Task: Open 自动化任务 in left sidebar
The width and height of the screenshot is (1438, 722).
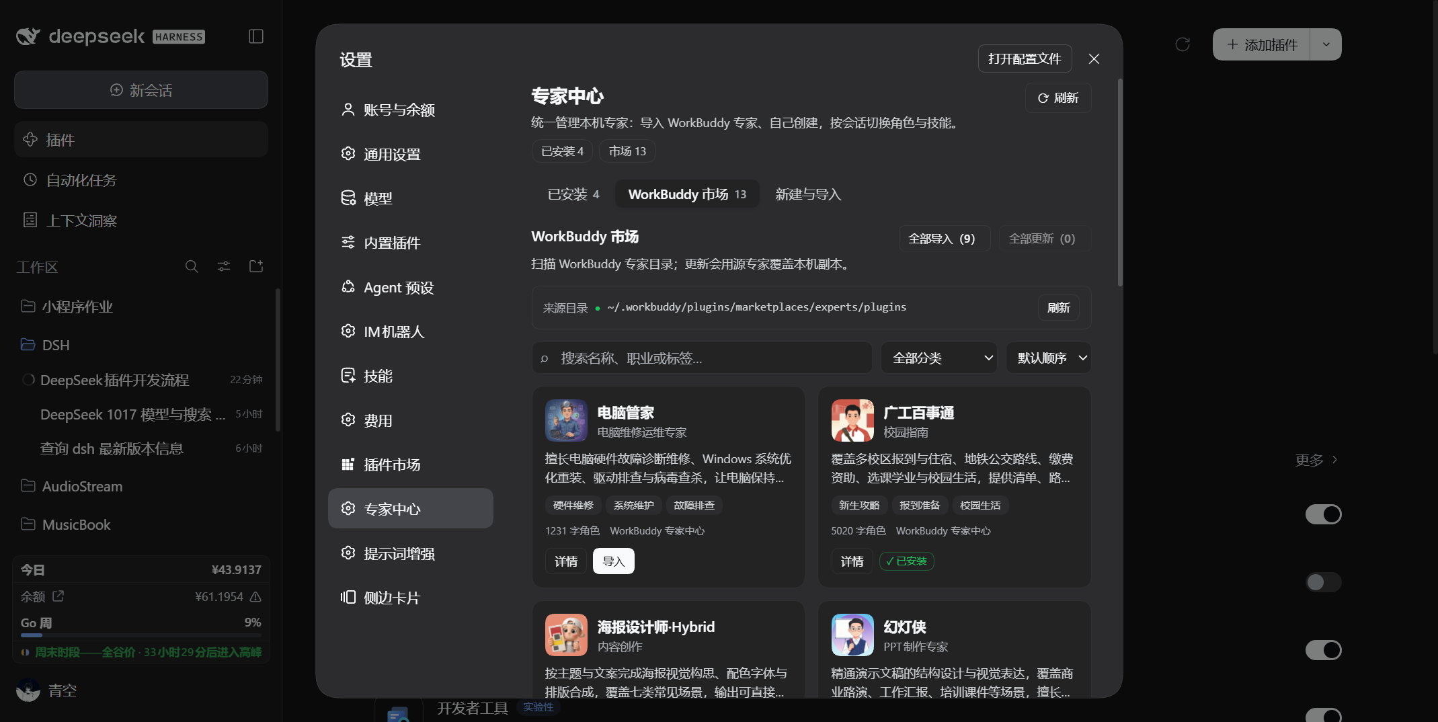Action: click(141, 180)
